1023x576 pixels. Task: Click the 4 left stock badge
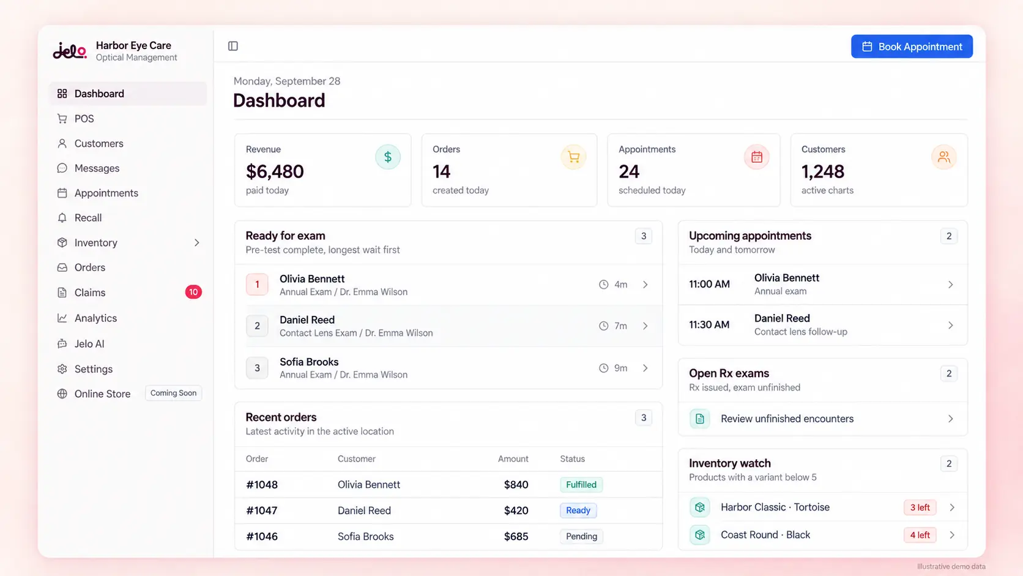tap(920, 535)
